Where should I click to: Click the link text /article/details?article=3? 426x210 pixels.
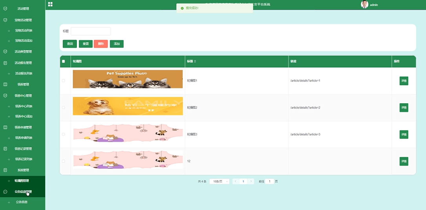pos(305,135)
